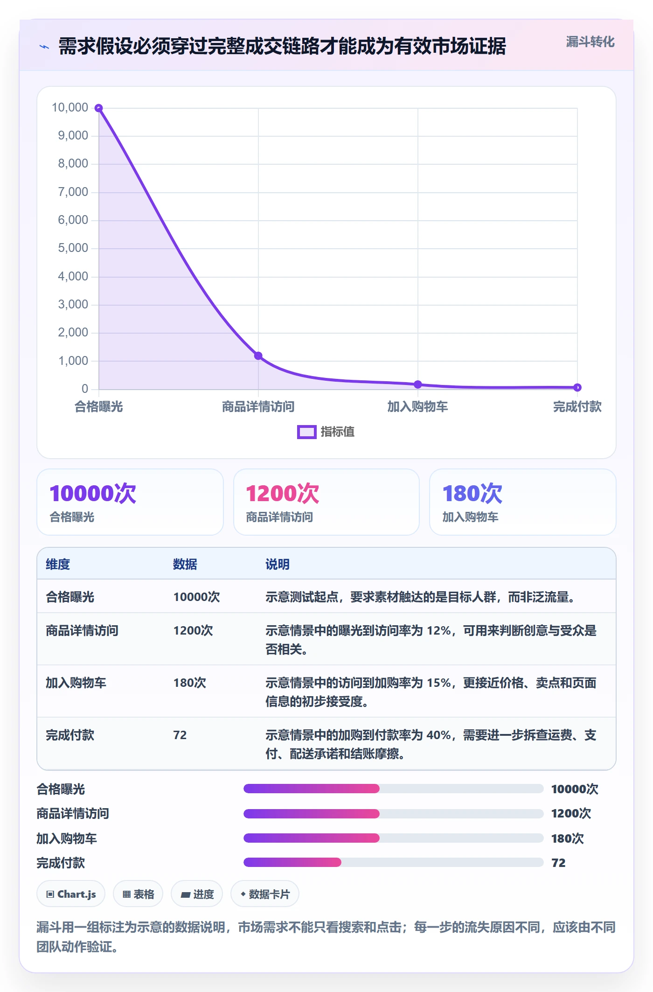653x992 pixels.
Task: Click the bar icon in the 进度 chip
Action: click(x=186, y=895)
